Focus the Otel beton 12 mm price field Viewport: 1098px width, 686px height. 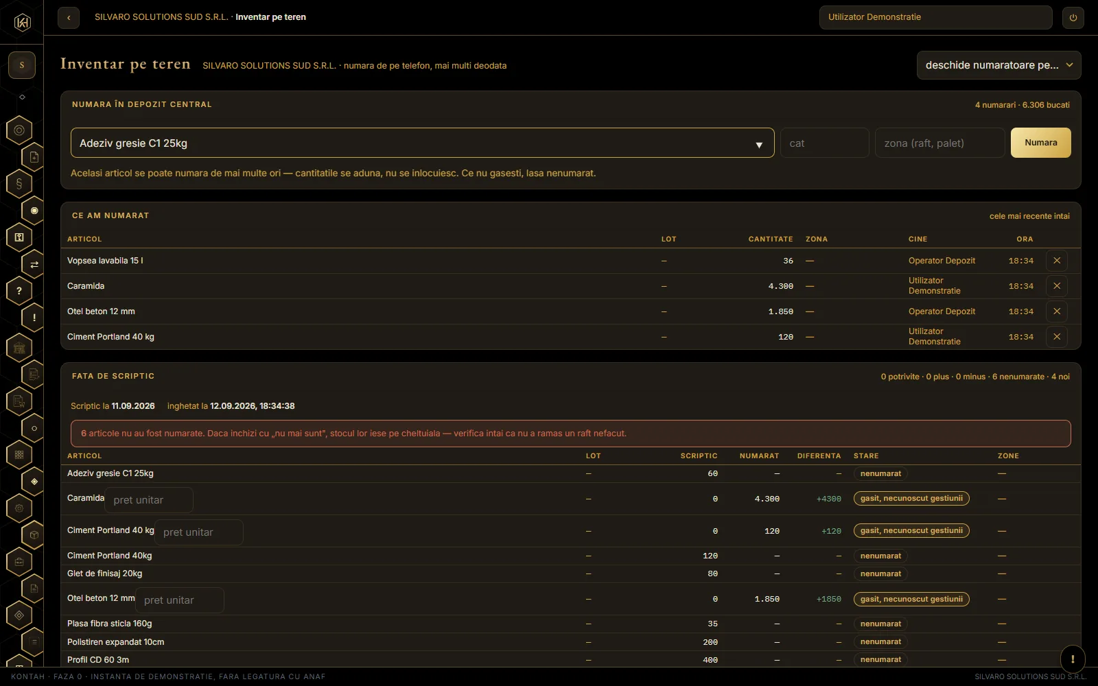pos(180,600)
